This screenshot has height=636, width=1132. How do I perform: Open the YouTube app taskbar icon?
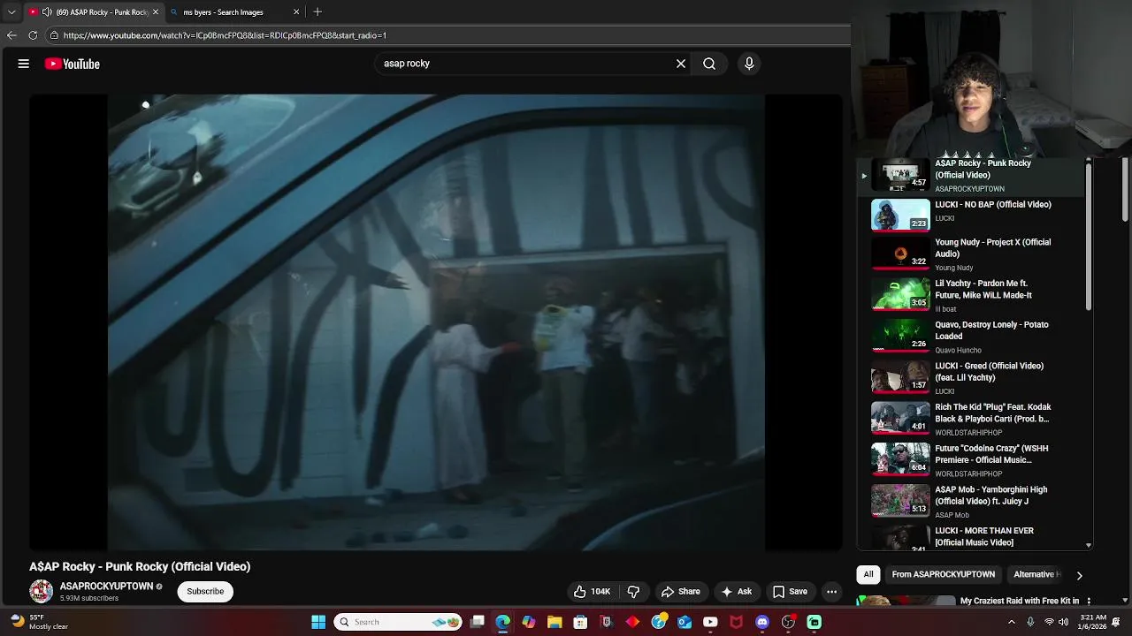[710, 622]
